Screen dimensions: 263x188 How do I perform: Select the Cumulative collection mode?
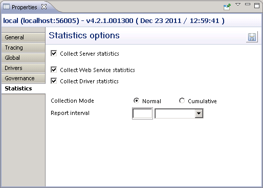click(182, 101)
